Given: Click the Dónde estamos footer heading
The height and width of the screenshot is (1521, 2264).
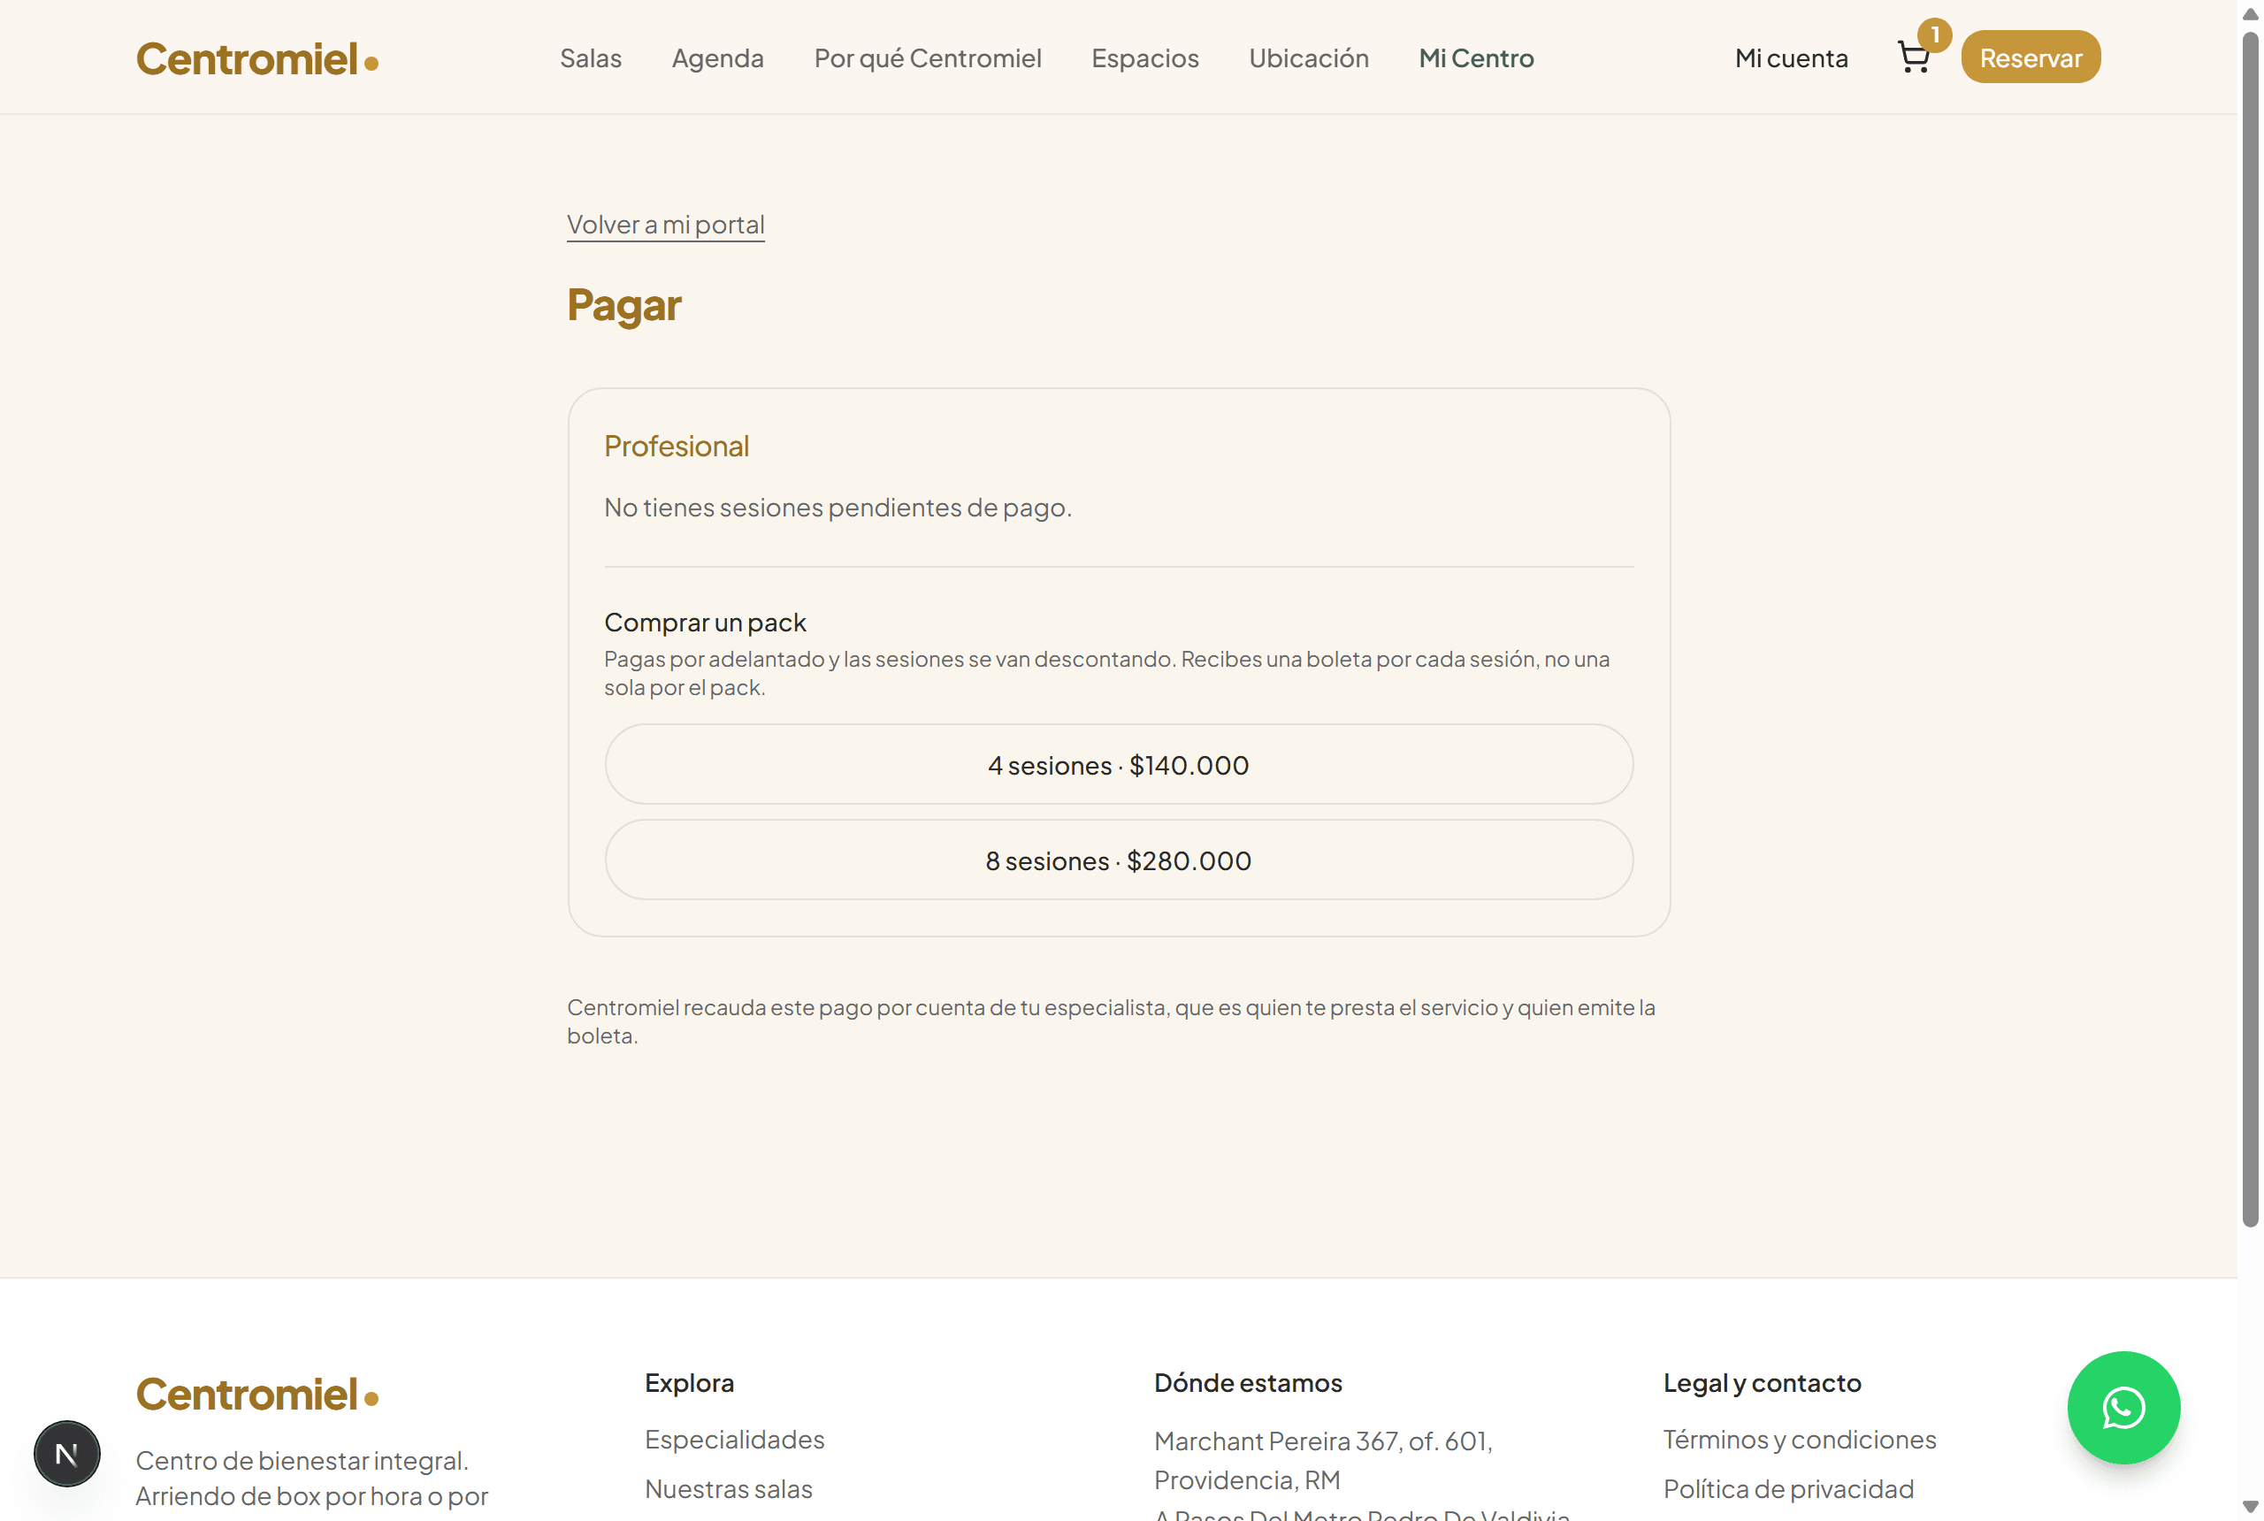Looking at the screenshot, I should (1248, 1383).
